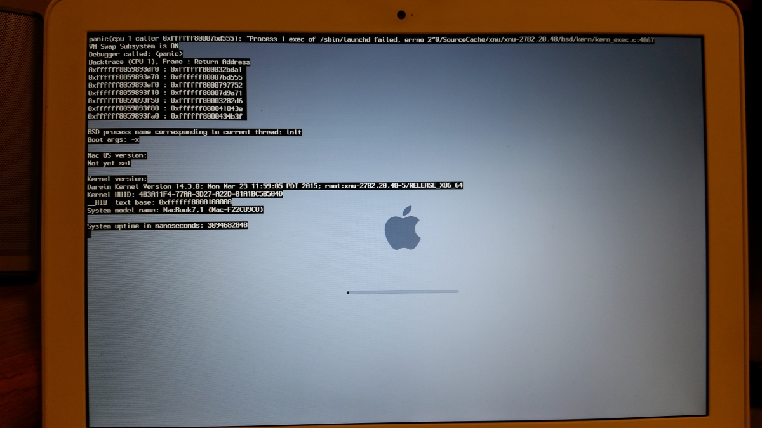
Task: Click the 'BSD process name corresponding to current thread: init' line
Action: (x=194, y=132)
